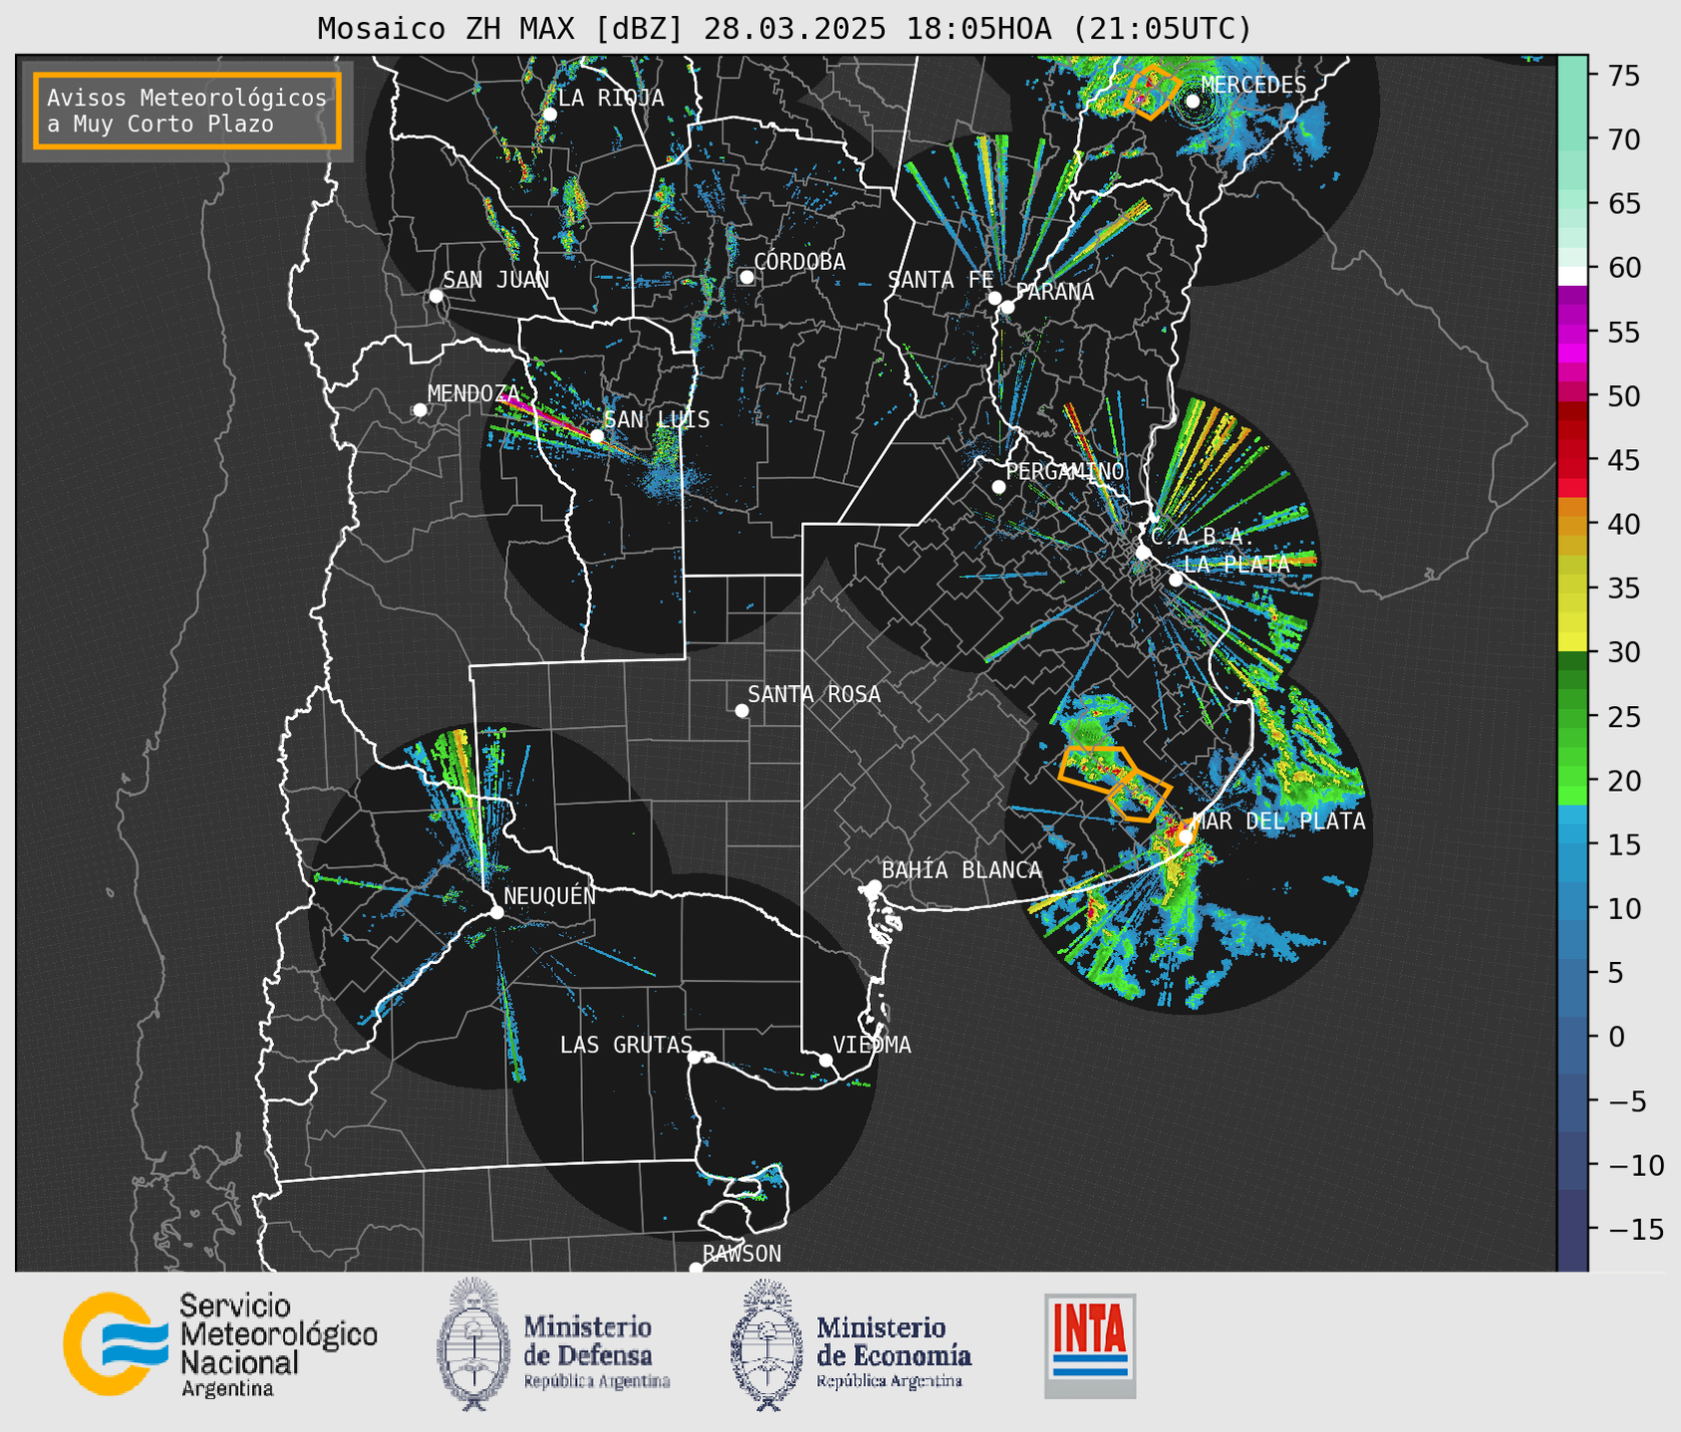Viewport: 1681px width, 1432px height.
Task: Click the NEUQUÉN label text
Action: point(549,895)
